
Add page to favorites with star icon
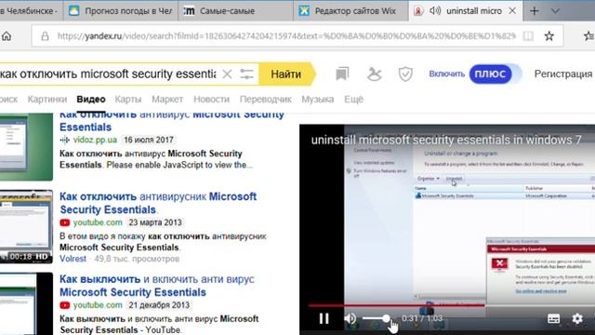pos(549,36)
